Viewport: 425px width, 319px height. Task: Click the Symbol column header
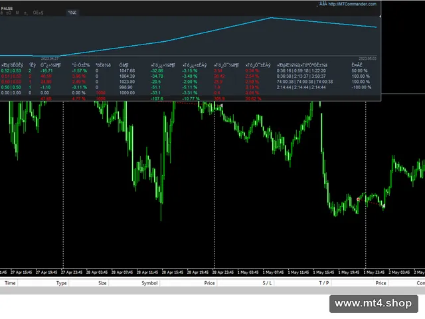[x=149, y=283]
